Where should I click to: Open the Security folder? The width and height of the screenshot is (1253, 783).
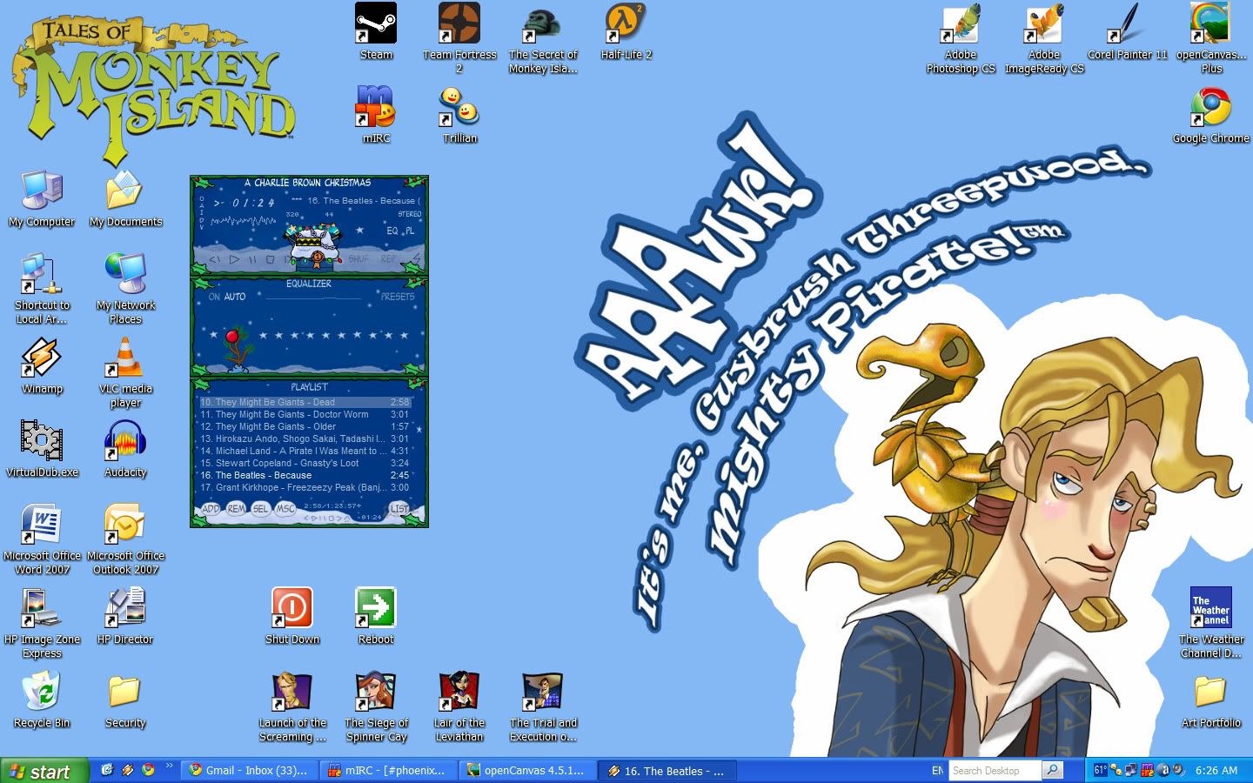point(125,700)
